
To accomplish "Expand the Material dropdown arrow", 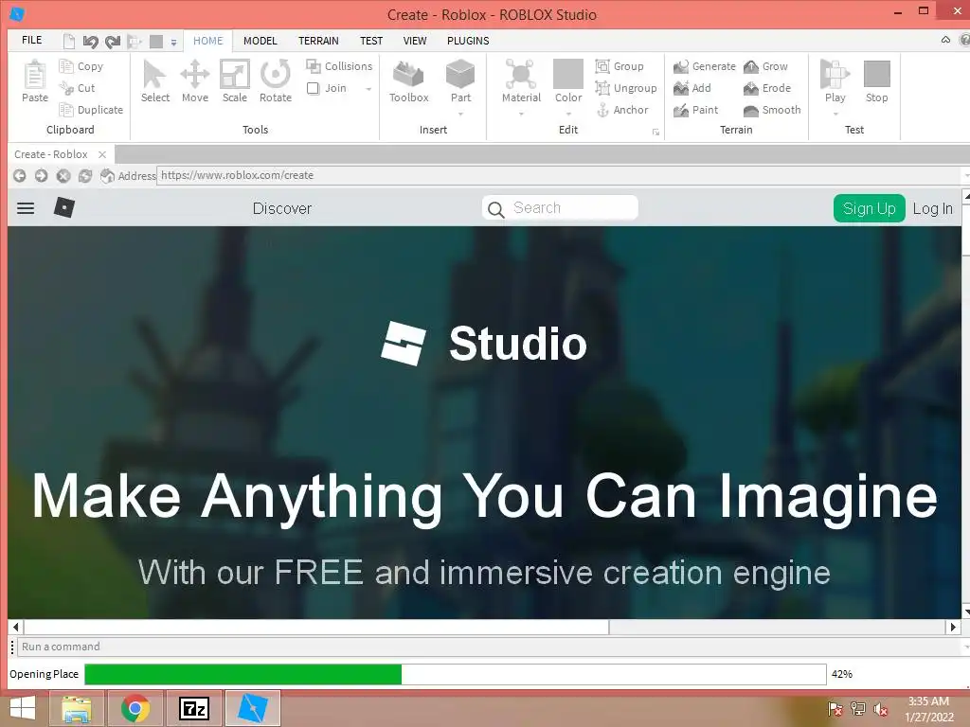I will click(521, 114).
